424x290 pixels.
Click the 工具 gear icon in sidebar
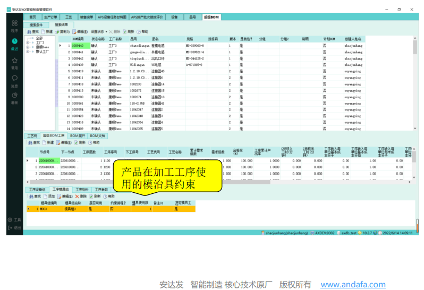(14, 220)
